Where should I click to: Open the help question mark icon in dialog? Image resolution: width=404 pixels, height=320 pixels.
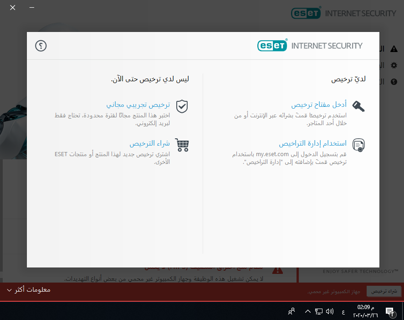coord(41,46)
